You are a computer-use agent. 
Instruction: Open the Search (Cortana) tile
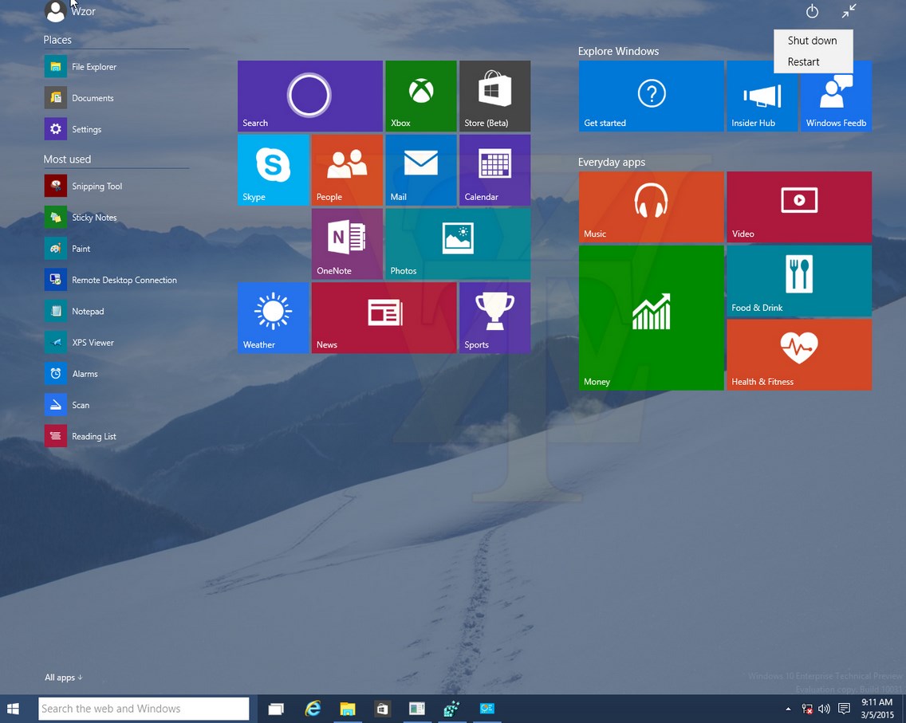pyautogui.click(x=309, y=96)
